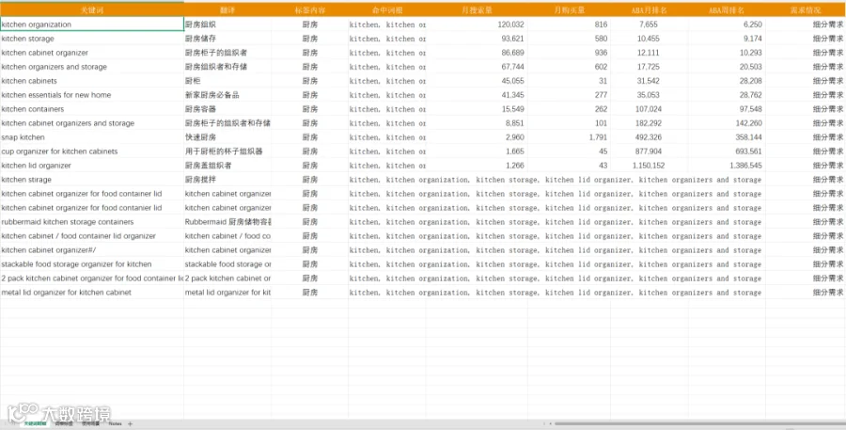Click ABA weekly rank 358,144
Image resolution: width=846 pixels, height=430 pixels.
[727, 137]
